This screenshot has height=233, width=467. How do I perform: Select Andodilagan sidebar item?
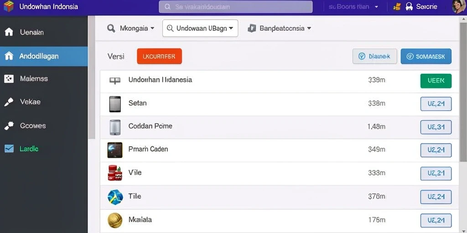pyautogui.click(x=44, y=56)
